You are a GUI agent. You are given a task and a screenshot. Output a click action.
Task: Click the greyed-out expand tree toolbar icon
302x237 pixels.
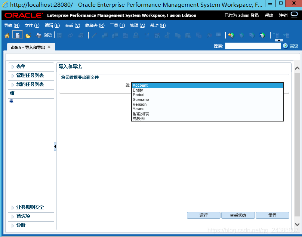tap(276, 35)
